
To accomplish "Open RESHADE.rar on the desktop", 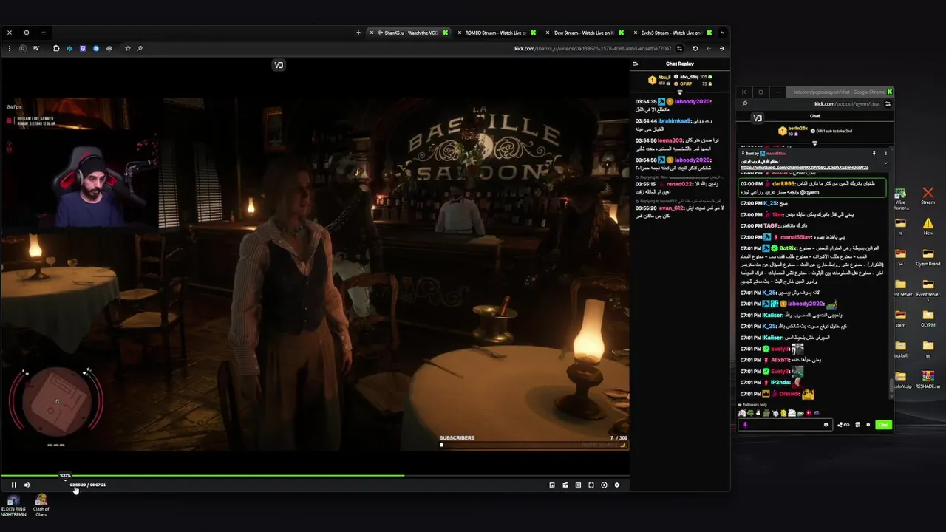I will point(928,380).
